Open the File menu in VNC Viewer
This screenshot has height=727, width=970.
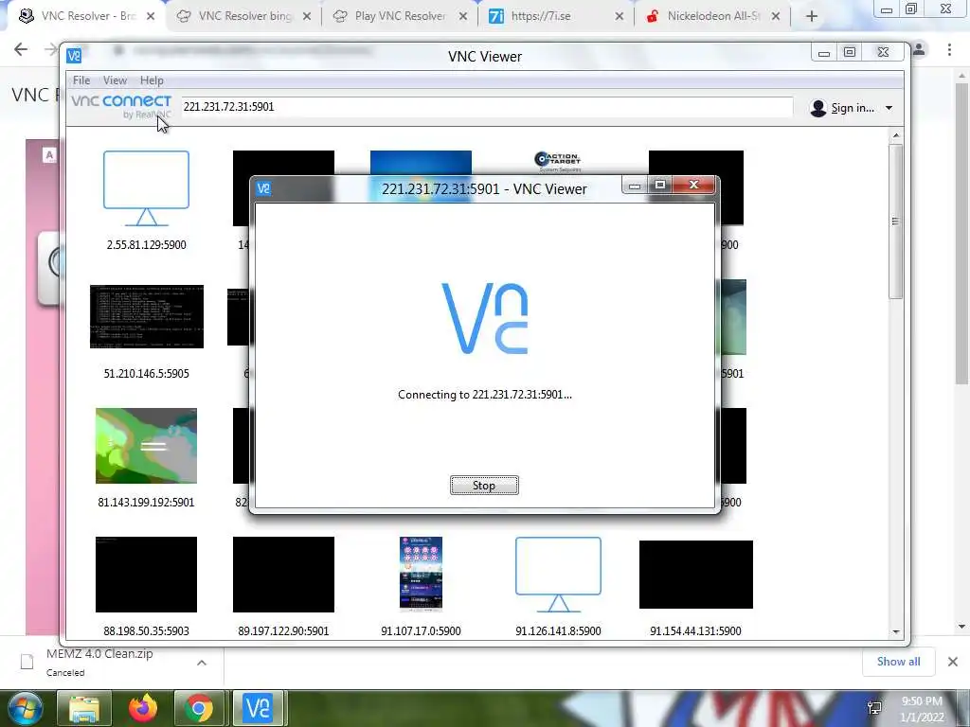[81, 80]
